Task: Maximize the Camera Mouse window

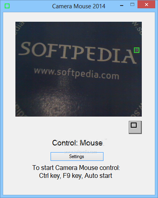Action: click(x=132, y=5)
